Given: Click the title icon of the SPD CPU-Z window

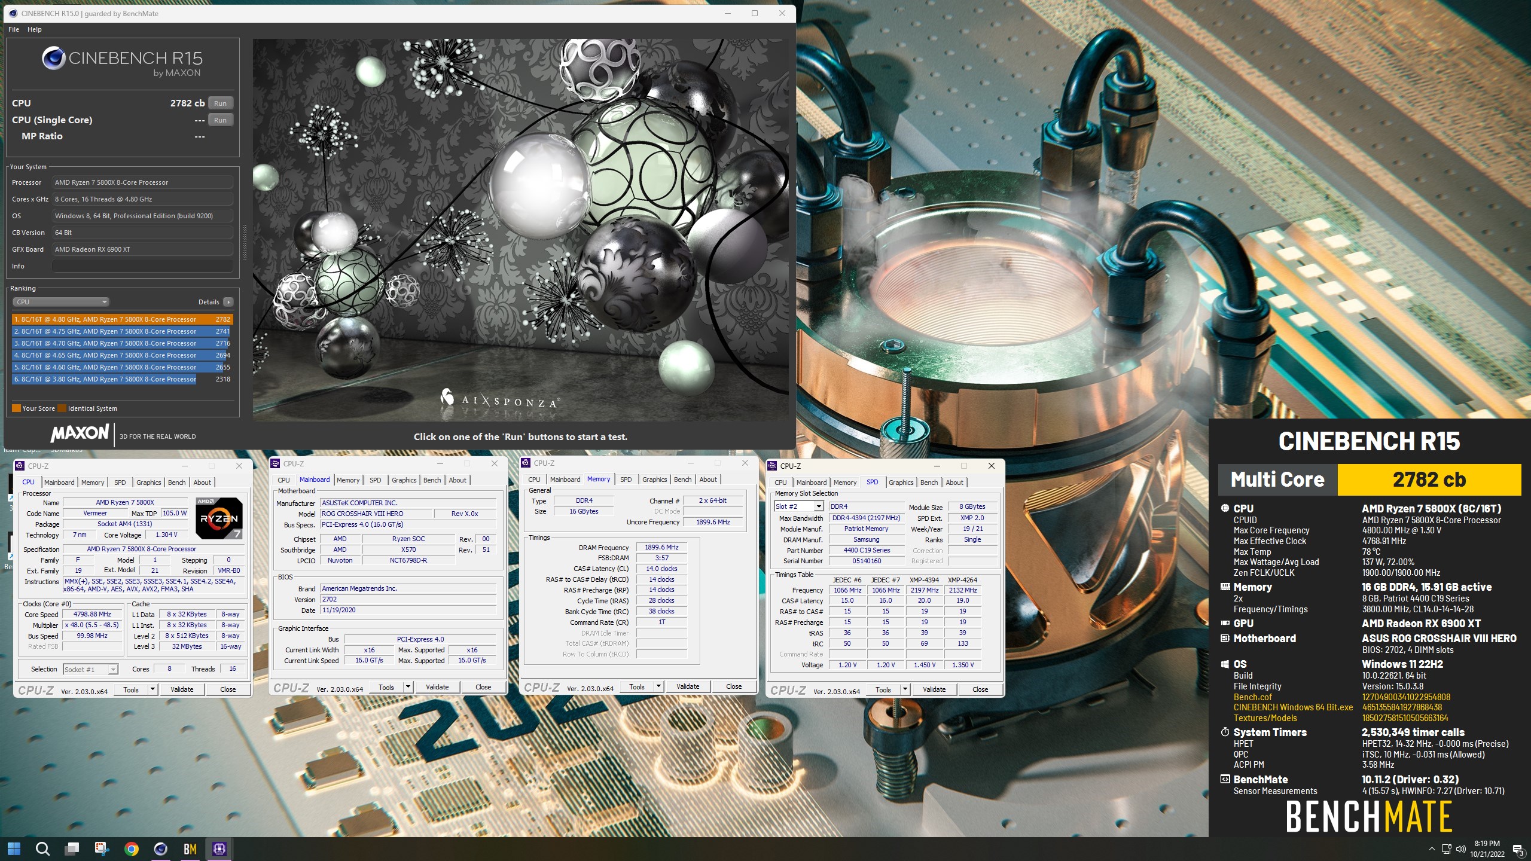Looking at the screenshot, I should coord(772,466).
